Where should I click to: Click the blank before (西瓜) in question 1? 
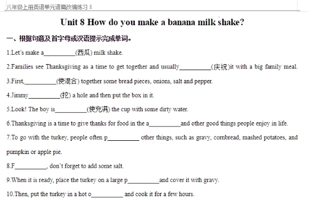click(x=60, y=53)
